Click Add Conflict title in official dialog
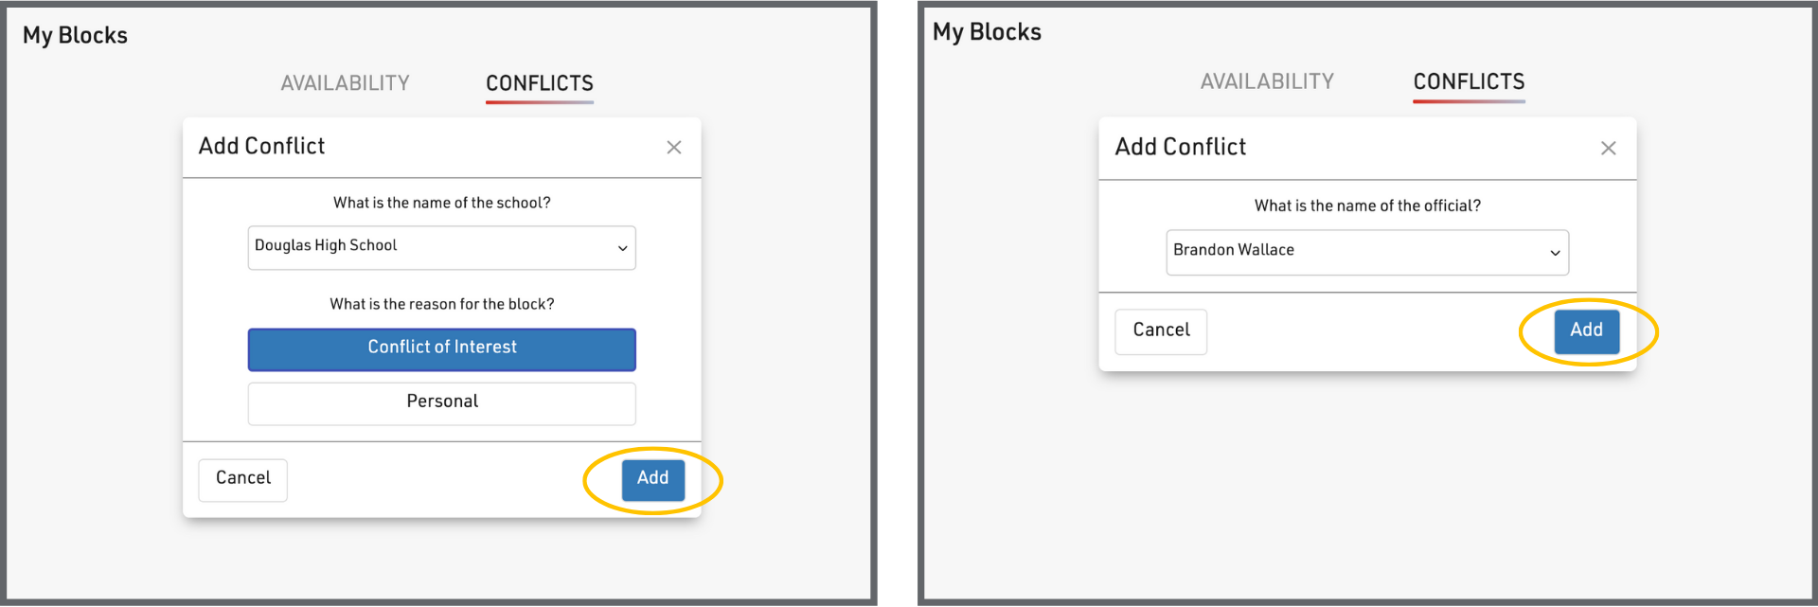Screen dimensions: 1818x607 point(1180,148)
